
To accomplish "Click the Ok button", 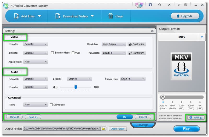I will coord(125,117).
